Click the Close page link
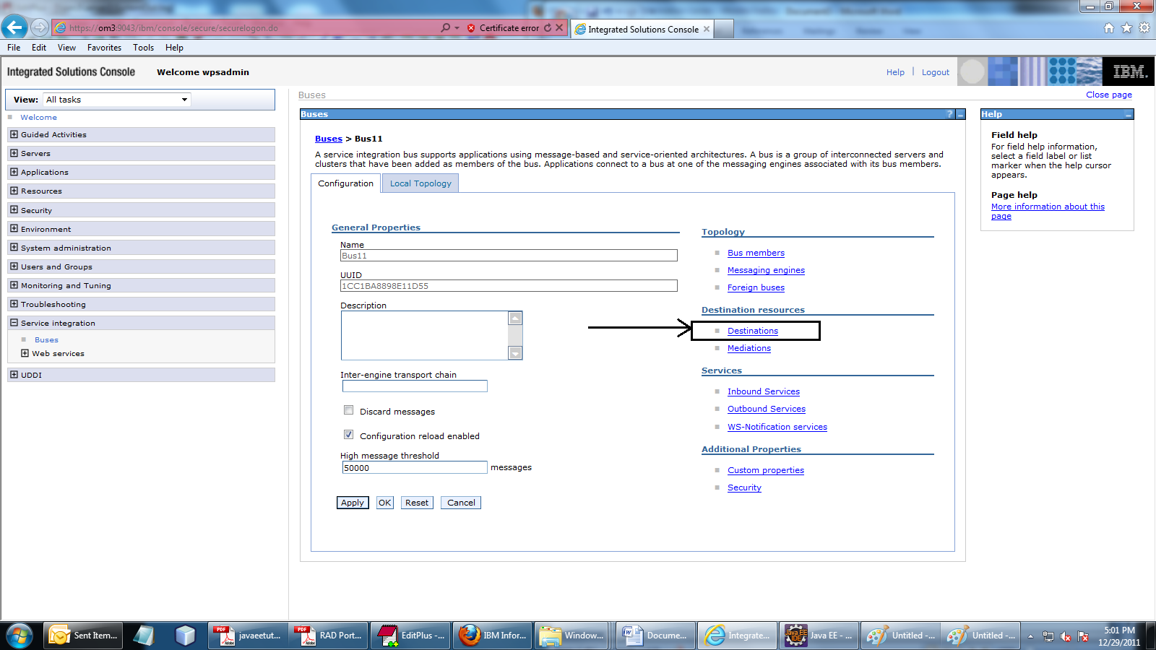1156x650 pixels. [1109, 95]
